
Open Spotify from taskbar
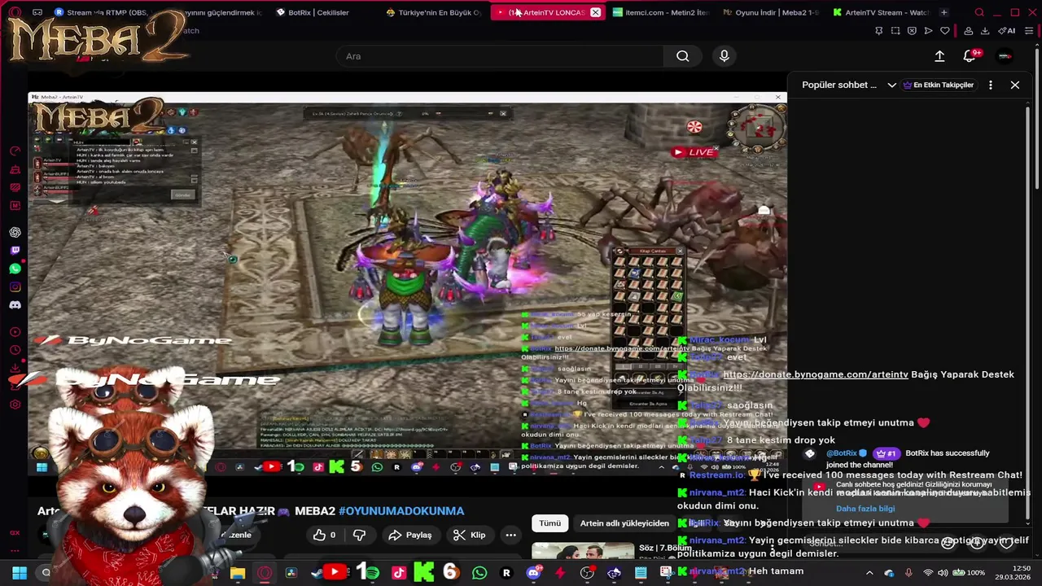[x=372, y=573]
